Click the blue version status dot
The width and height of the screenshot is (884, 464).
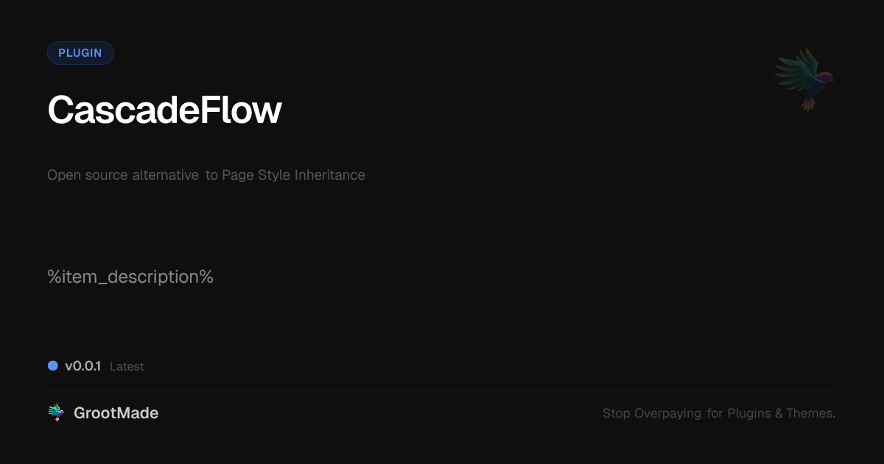pyautogui.click(x=53, y=366)
